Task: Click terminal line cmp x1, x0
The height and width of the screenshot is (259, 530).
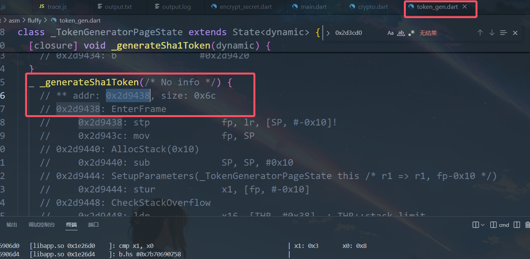Action: [x=136, y=246]
